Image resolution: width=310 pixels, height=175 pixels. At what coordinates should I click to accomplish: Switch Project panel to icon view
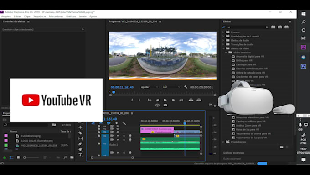pos(18,157)
